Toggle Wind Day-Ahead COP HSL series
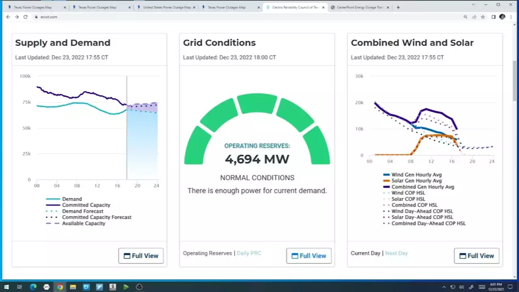 418,211
